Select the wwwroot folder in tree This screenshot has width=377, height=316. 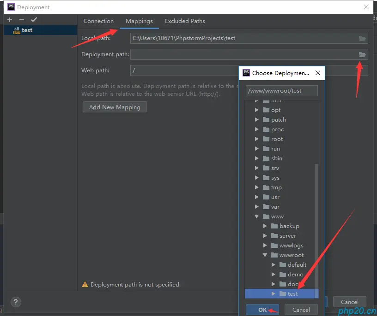click(292, 255)
